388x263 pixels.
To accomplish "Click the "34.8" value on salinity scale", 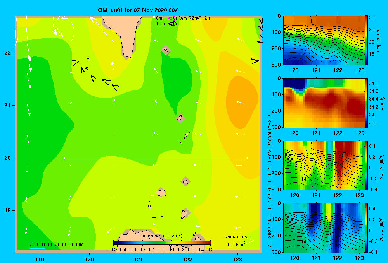I will tap(373, 84).
